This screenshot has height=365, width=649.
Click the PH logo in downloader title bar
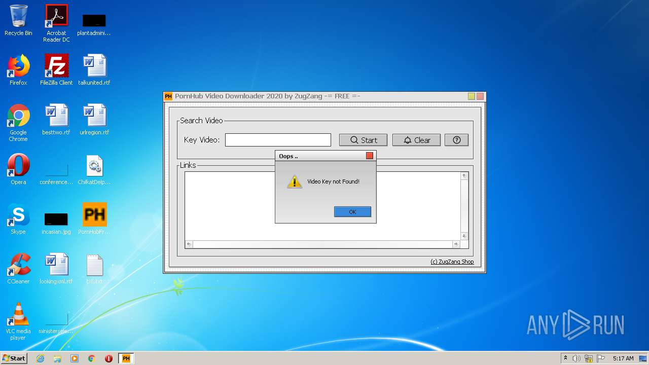pyautogui.click(x=168, y=96)
